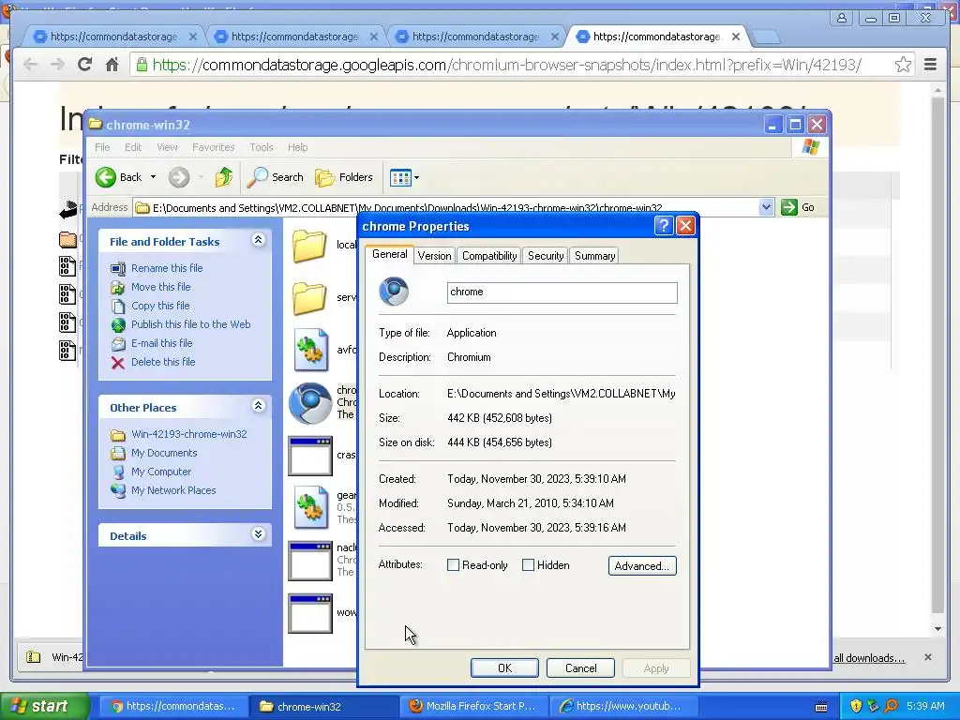Click the Back arrow icon in Explorer toolbar

(x=105, y=177)
